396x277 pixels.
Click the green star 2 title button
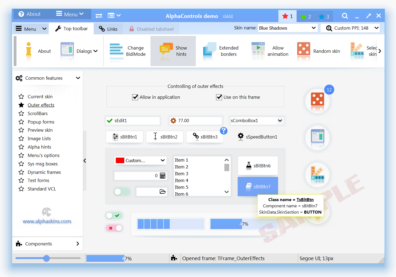(306, 16)
